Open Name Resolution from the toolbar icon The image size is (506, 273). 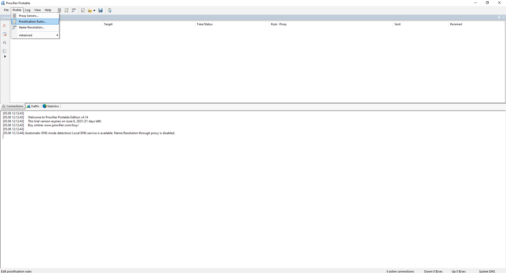pyautogui.click(x=74, y=10)
